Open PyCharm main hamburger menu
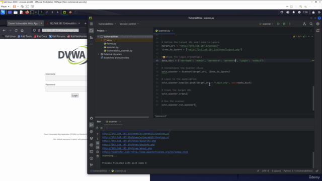This screenshot has height=181, width=322. (x=92, y=24)
